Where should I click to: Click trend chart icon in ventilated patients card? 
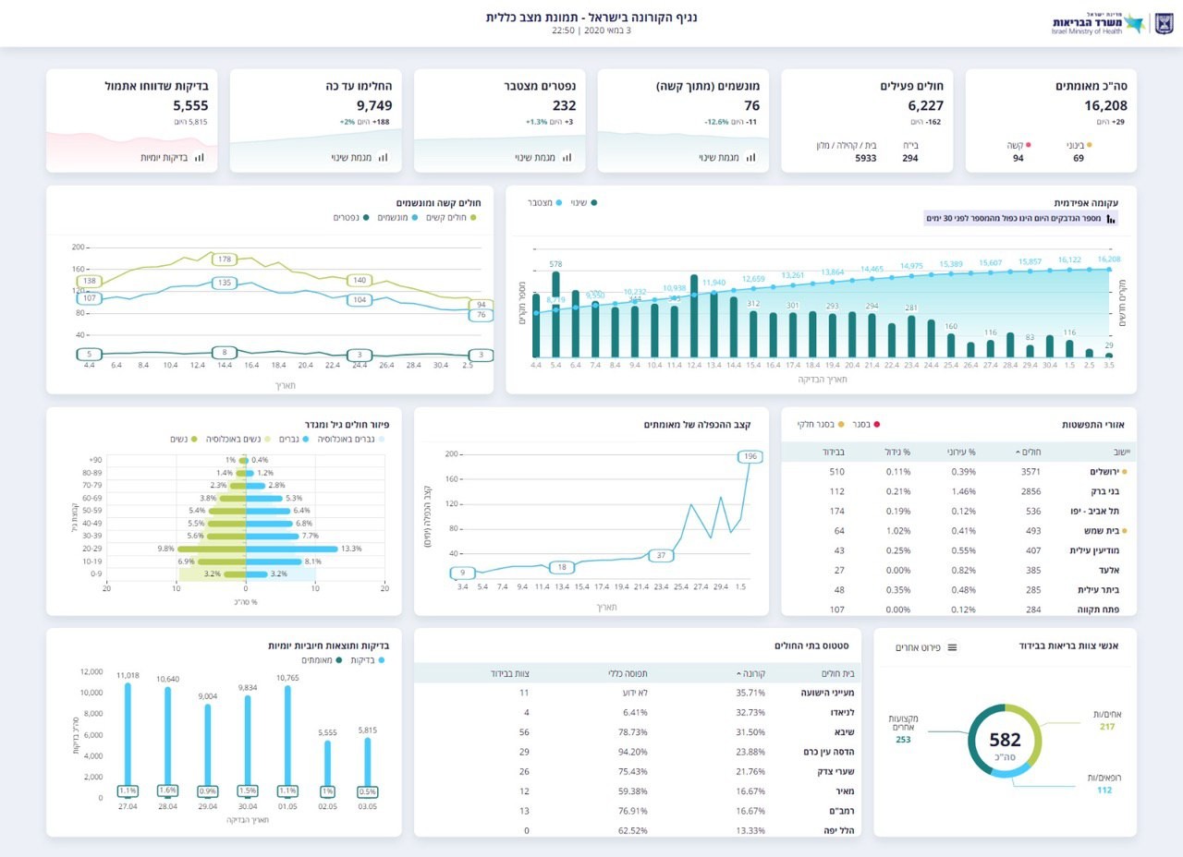click(750, 158)
